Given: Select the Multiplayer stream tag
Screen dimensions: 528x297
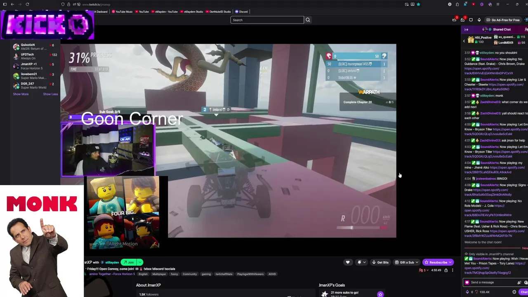Looking at the screenshot, I should tap(159, 274).
